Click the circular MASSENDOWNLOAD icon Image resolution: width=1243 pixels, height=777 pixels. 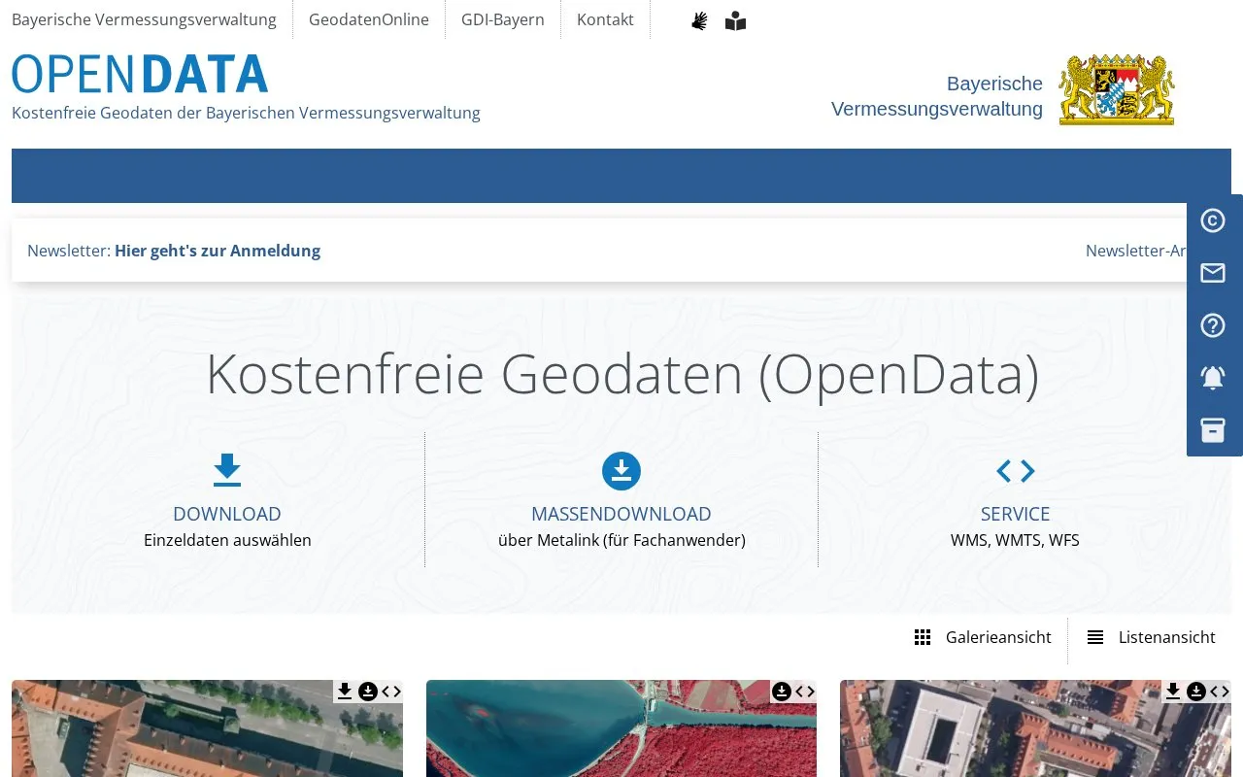coord(621,471)
